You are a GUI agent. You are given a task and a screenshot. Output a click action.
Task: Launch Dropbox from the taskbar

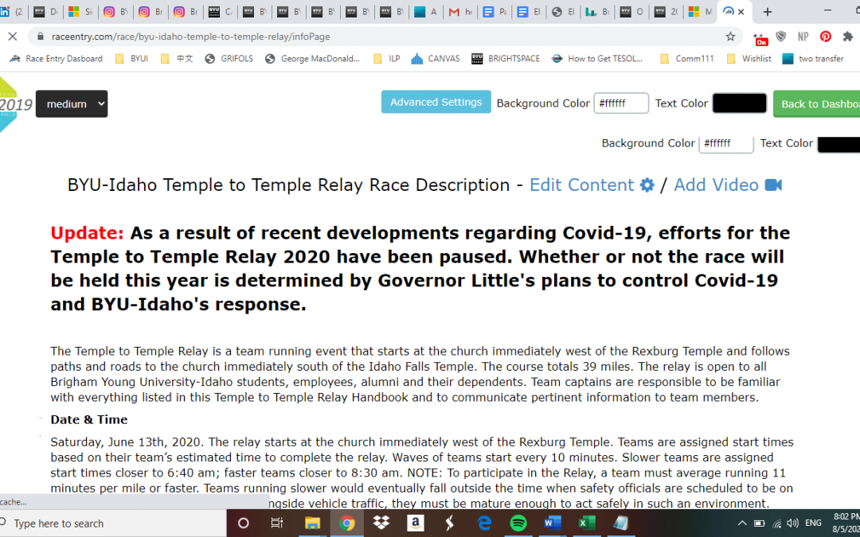(x=381, y=523)
